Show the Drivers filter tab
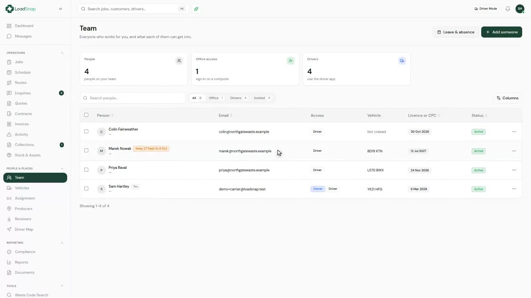This screenshot has height=298, width=531. tap(239, 98)
